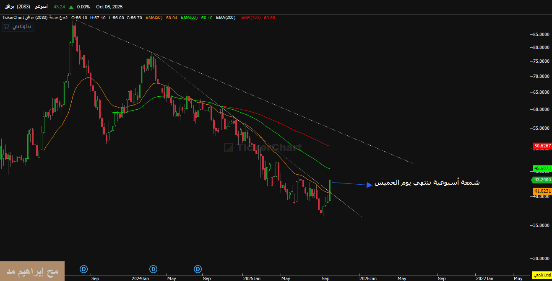This screenshot has width=552, height=281.
Task: Toggle the logarithmic scale label لوغاريتمي
Action: [x=542, y=275]
